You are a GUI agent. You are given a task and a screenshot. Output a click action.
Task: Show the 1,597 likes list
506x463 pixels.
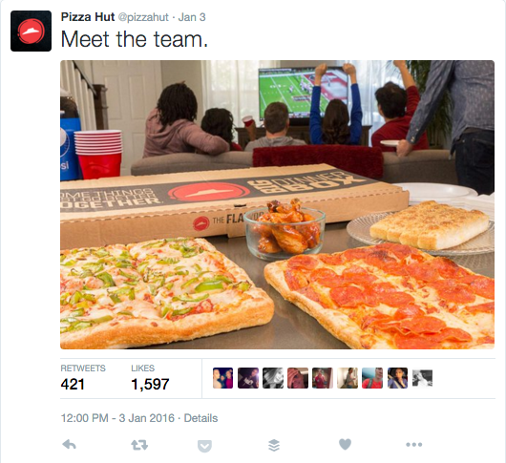[150, 378]
